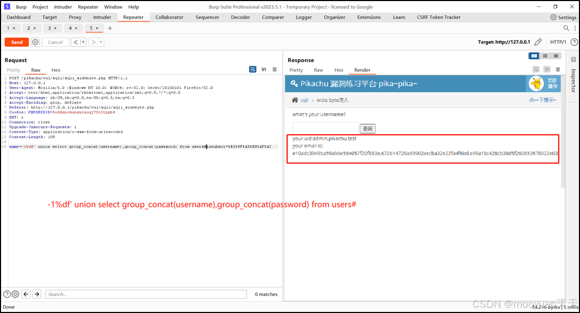The image size is (580, 313).
Task: Select Repeater tab 5
Action: [x=91, y=28]
